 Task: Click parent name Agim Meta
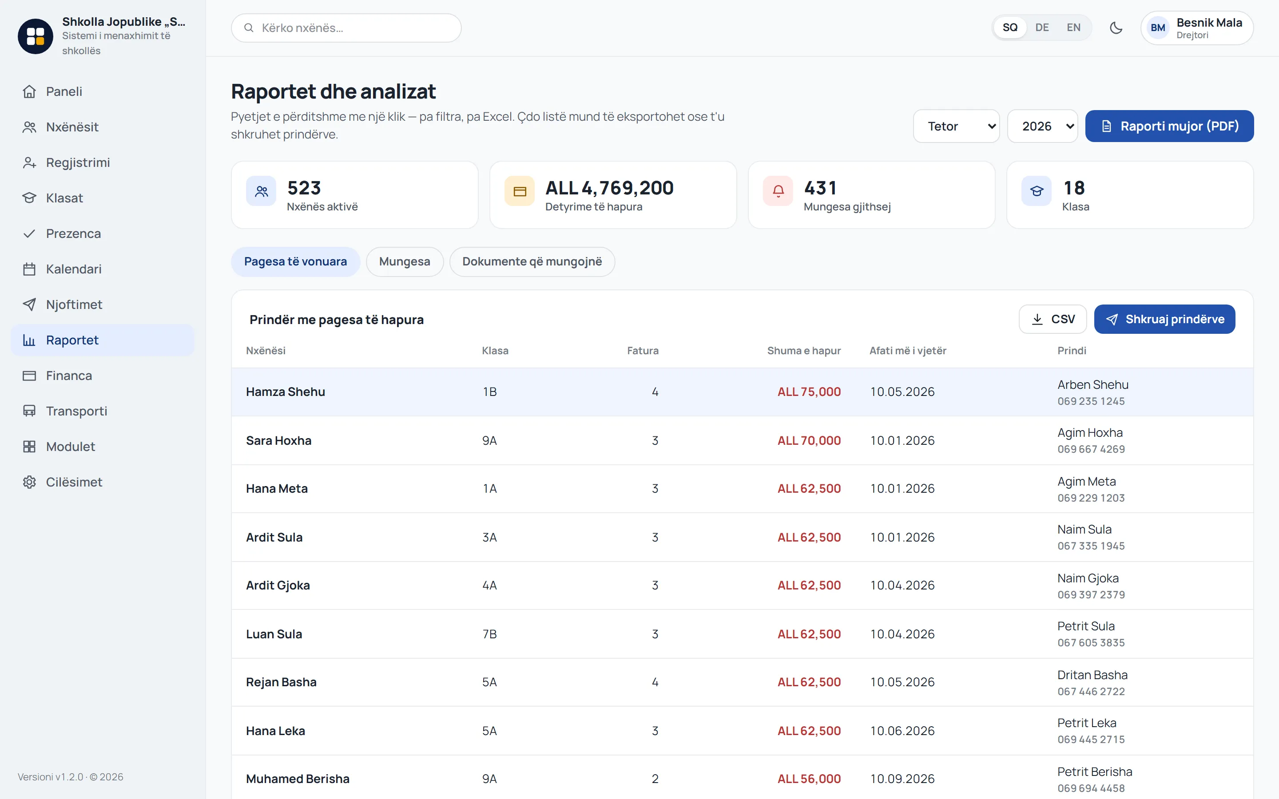1086,482
